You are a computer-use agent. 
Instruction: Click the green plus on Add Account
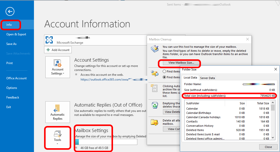[48, 50]
